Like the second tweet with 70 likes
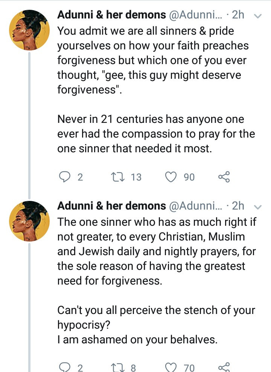Screen dimensions: 271x372 tap(171, 367)
